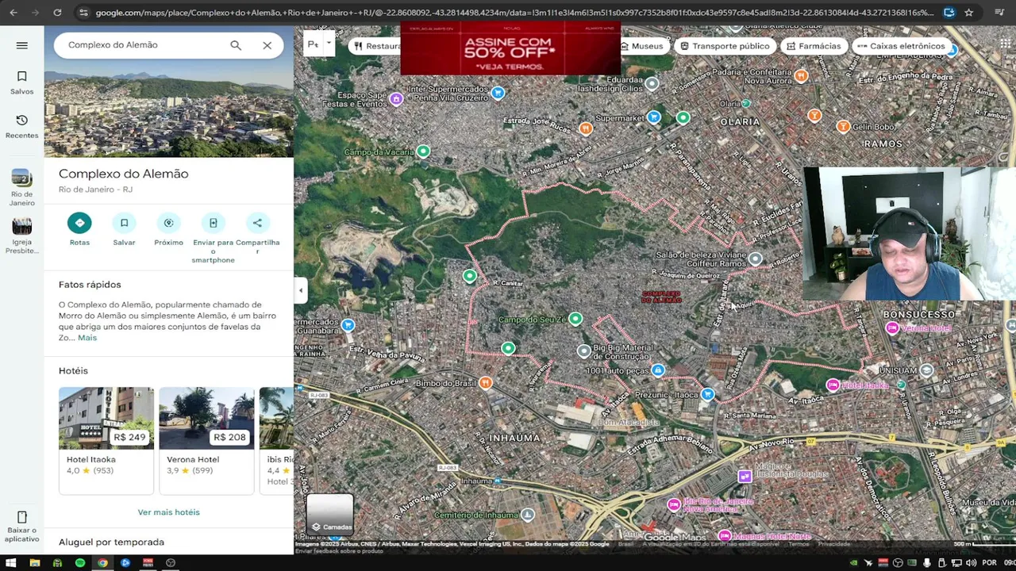Click Baixar o aplicativo icon
Image resolution: width=1016 pixels, height=571 pixels.
tap(22, 517)
